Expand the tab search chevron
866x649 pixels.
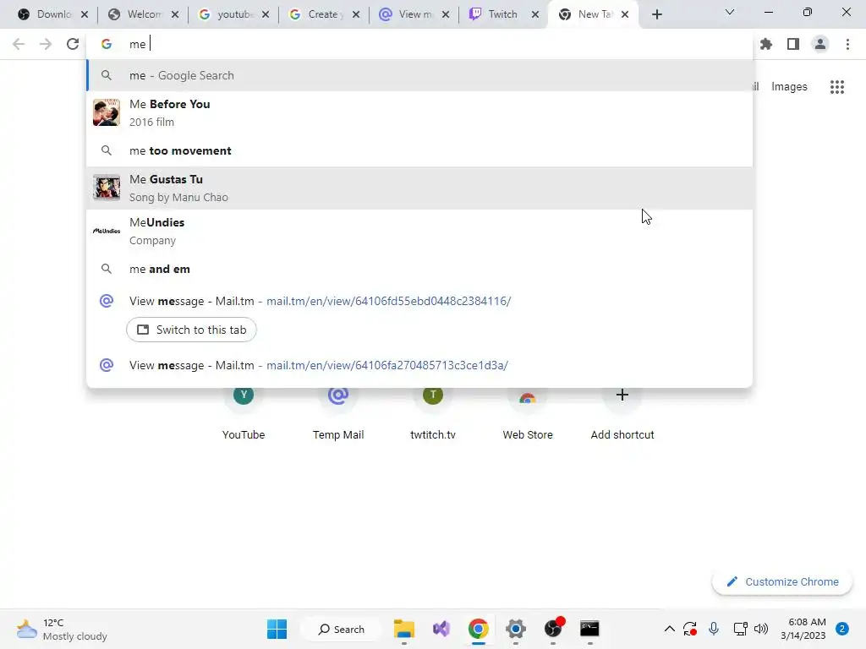coord(730,12)
